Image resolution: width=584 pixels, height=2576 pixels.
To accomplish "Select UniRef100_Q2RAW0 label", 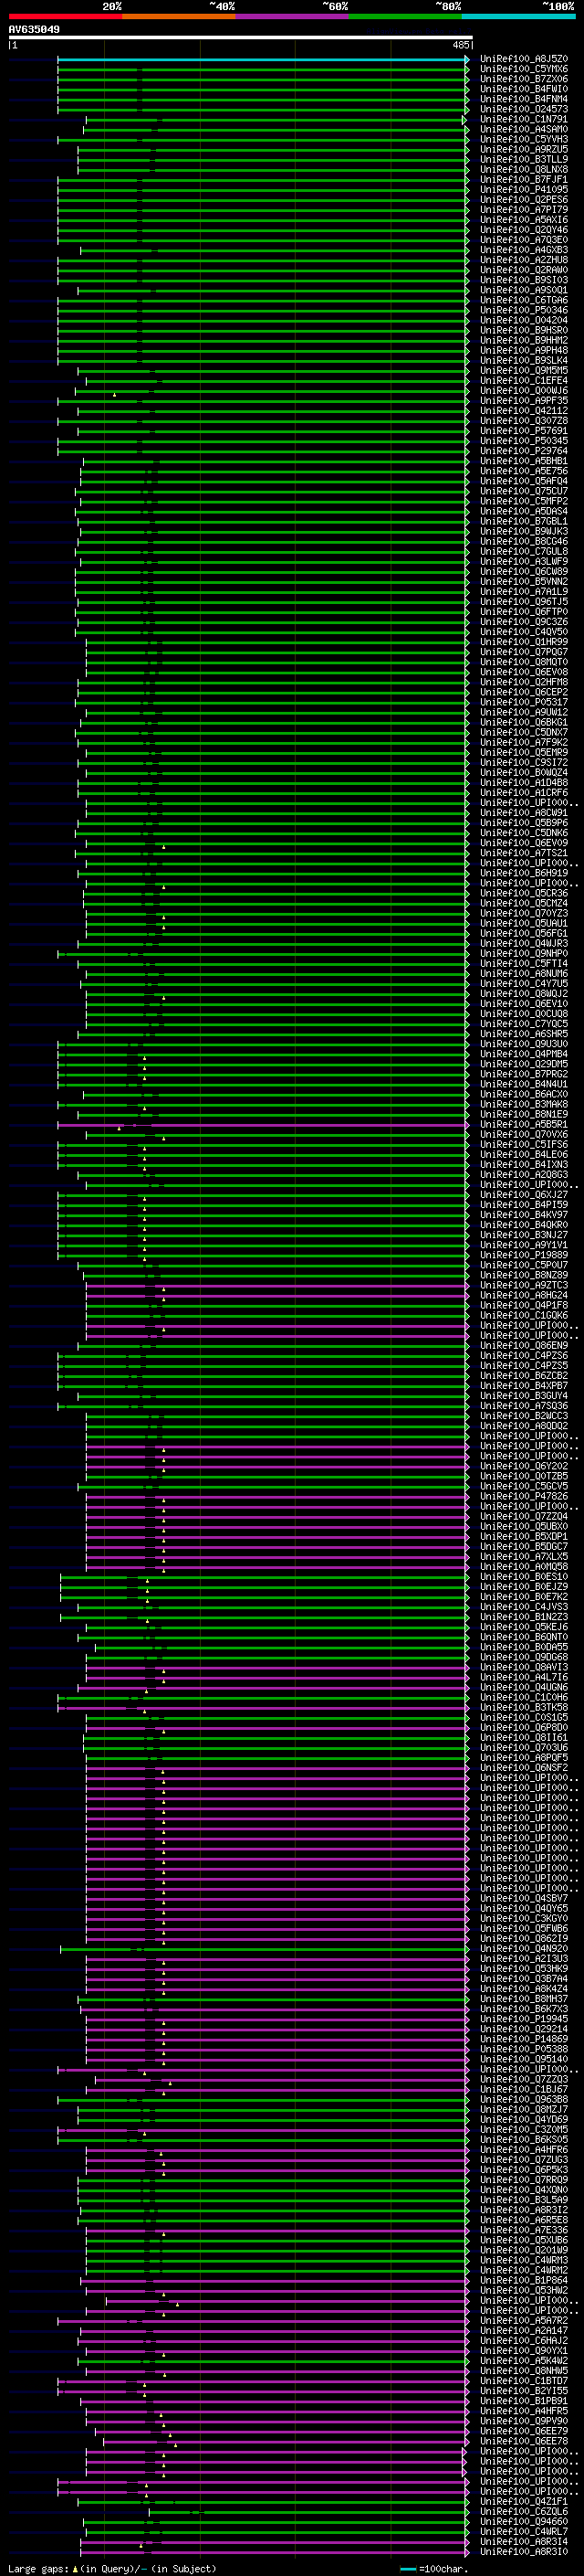I will (524, 270).
